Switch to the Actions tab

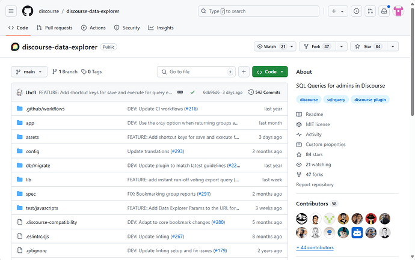(x=93, y=28)
